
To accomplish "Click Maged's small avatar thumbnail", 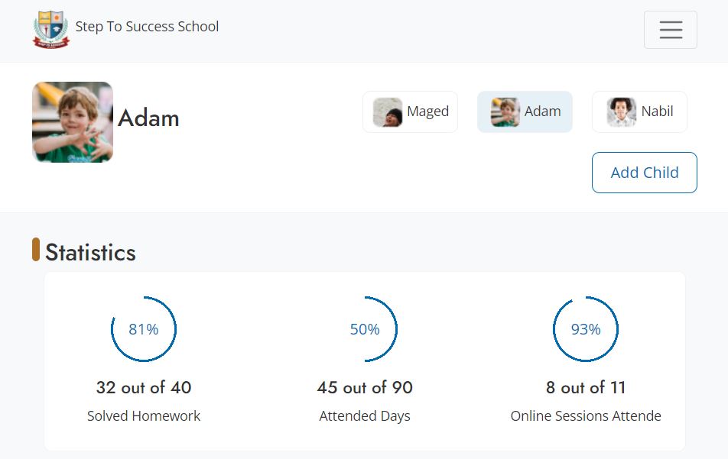I will click(388, 112).
